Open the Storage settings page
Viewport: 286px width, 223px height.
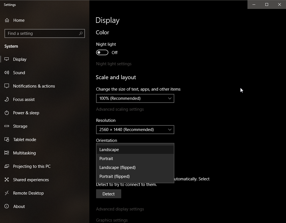[45, 126]
